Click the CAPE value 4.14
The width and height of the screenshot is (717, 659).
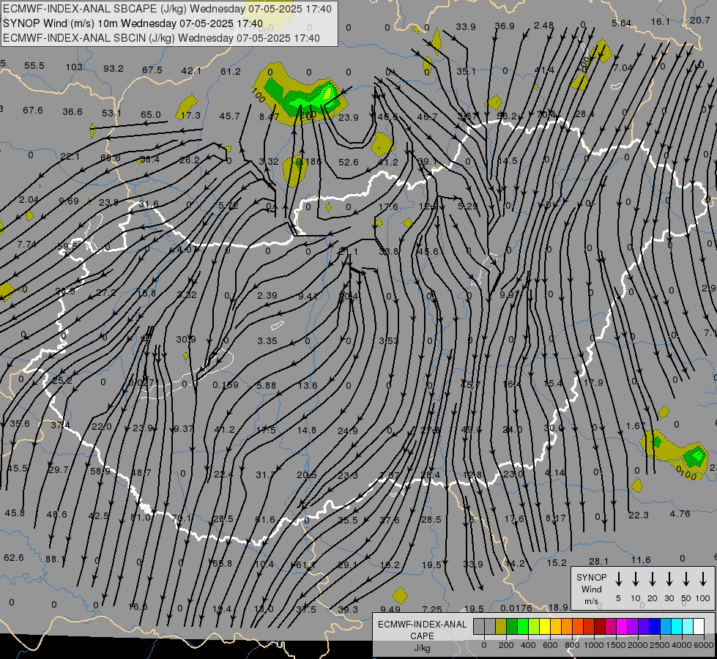pyautogui.click(x=554, y=472)
